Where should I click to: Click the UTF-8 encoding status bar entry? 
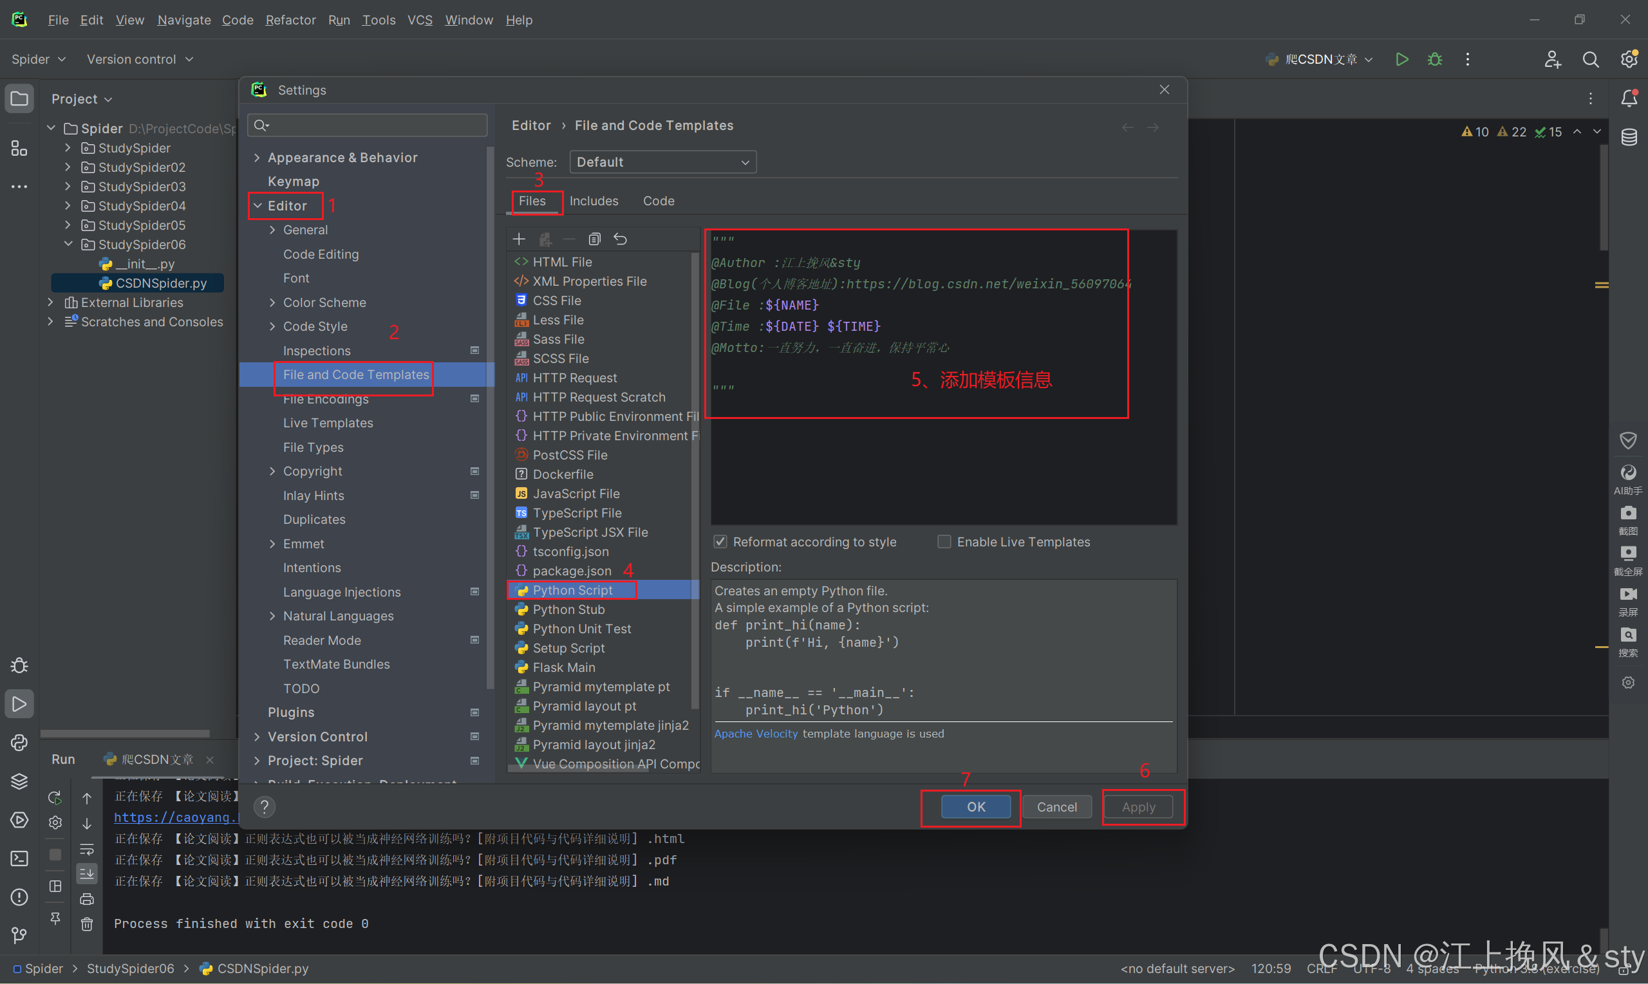tap(1371, 968)
